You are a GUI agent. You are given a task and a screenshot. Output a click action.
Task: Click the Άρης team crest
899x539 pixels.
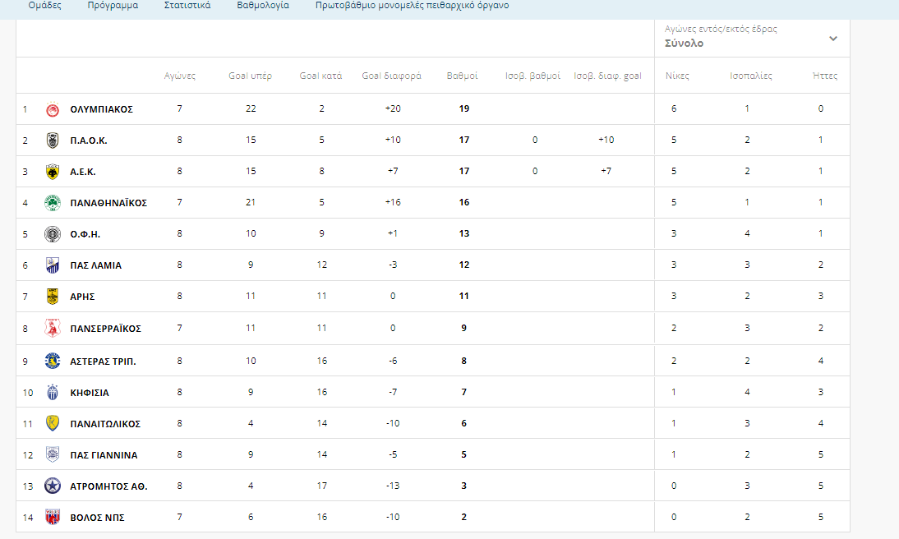(52, 297)
